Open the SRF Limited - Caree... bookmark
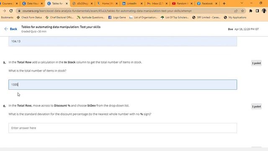 pos(206,18)
